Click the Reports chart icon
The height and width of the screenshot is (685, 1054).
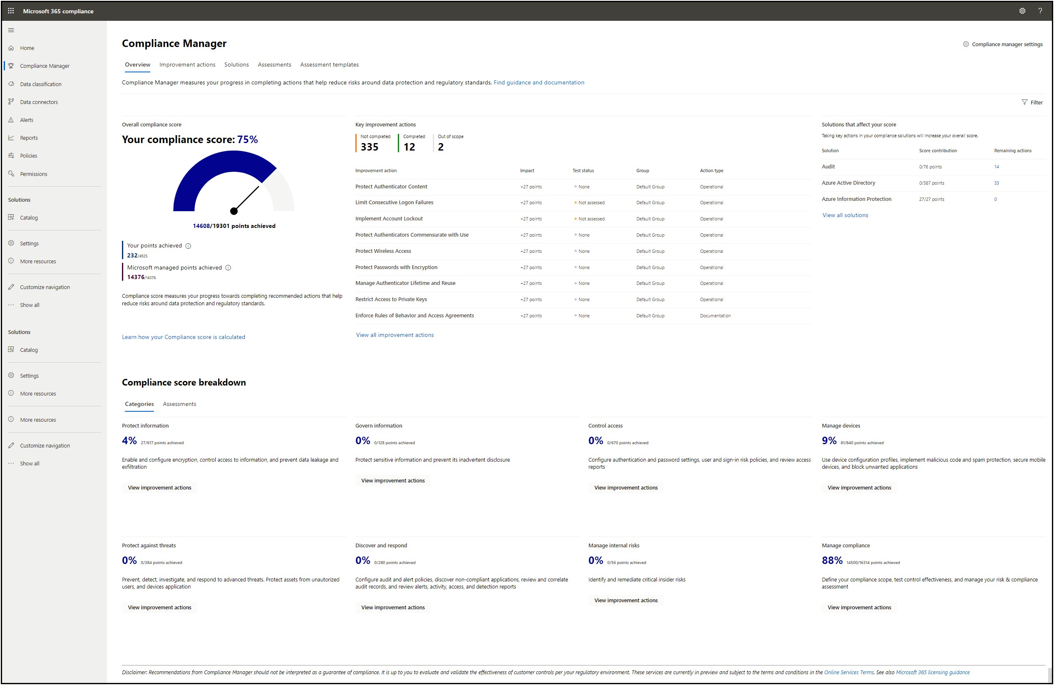tap(11, 137)
